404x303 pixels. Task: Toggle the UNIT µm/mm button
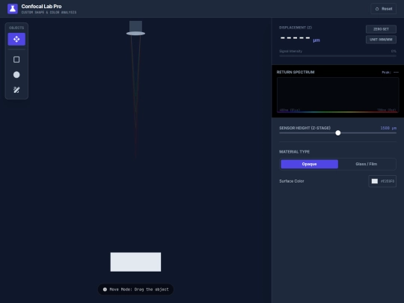381,40
